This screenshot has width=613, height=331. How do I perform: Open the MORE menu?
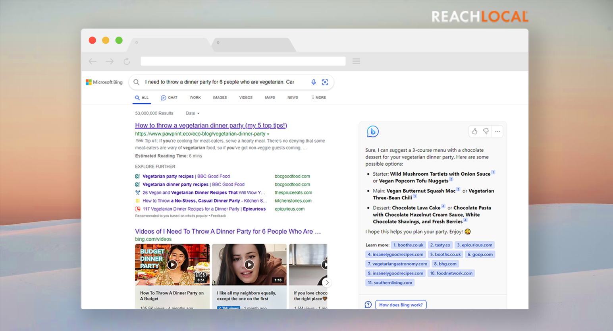click(x=319, y=97)
